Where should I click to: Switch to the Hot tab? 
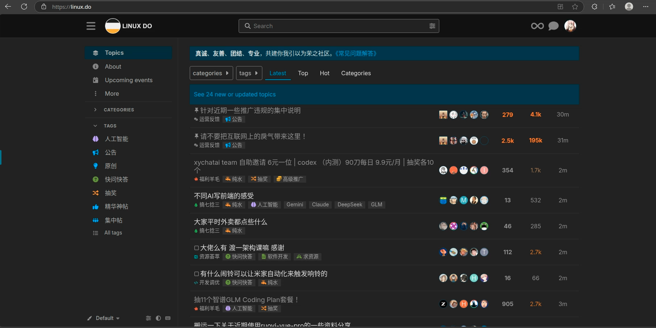(324, 73)
